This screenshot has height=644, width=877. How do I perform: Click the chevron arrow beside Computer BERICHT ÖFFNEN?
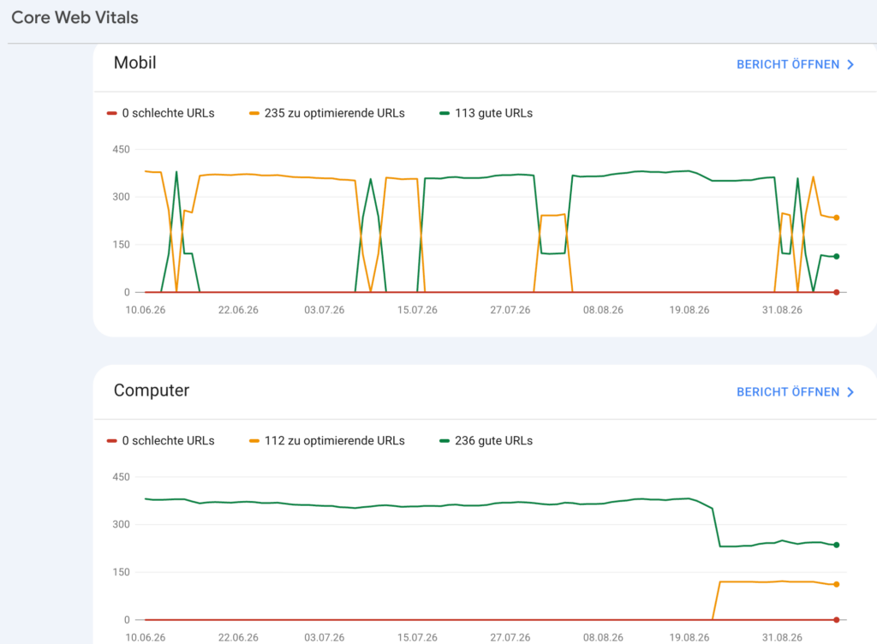[x=850, y=392]
